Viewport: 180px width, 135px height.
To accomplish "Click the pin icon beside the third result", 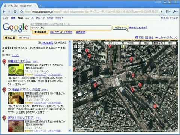I will click(4, 118).
